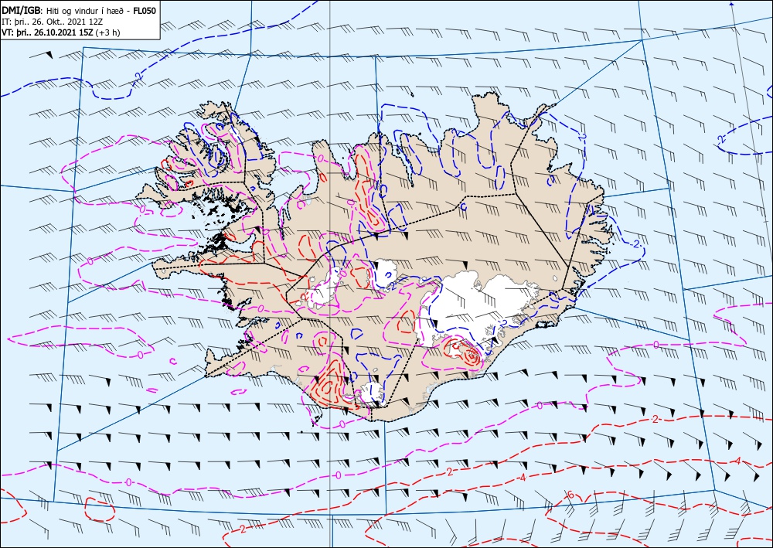773x548 pixels.
Task: Click the "DMI/IGB" label in the legend
Action: [x=22, y=10]
